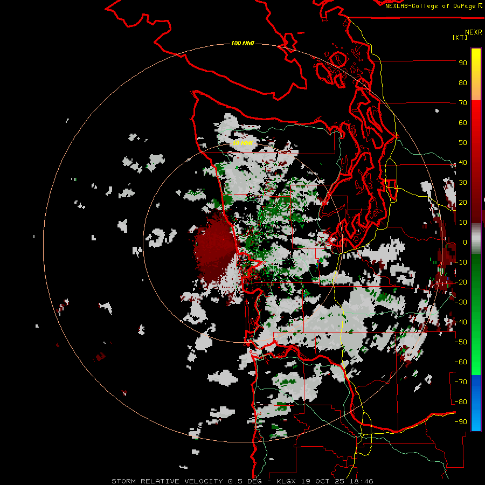Select the -70 value on the velocity scale
The image size is (485, 485).
point(461,382)
